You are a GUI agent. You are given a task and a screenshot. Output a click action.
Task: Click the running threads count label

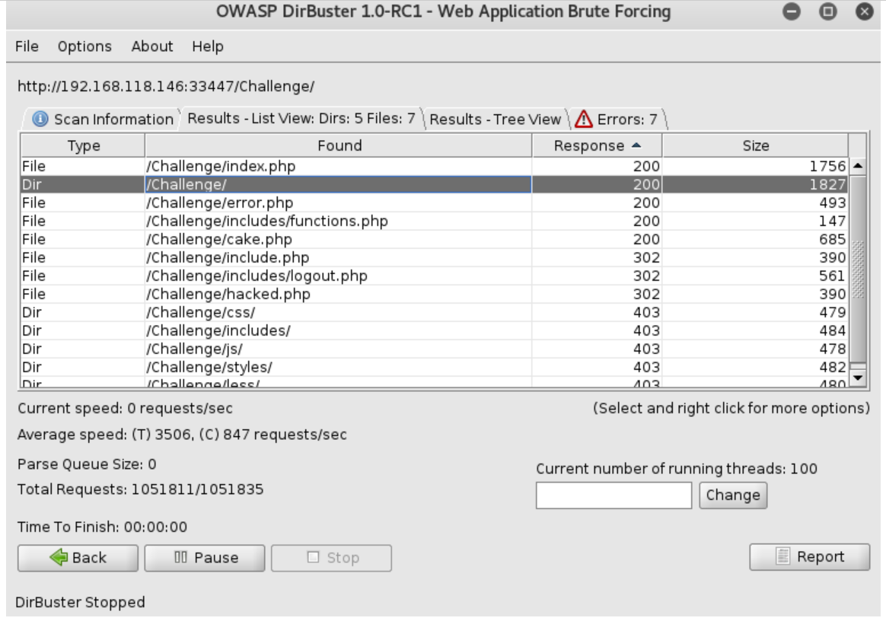(677, 469)
